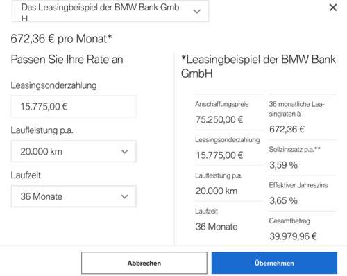Select the 672,36 € pro Monat heading
This screenshot has height=276, width=347.
tap(61, 39)
